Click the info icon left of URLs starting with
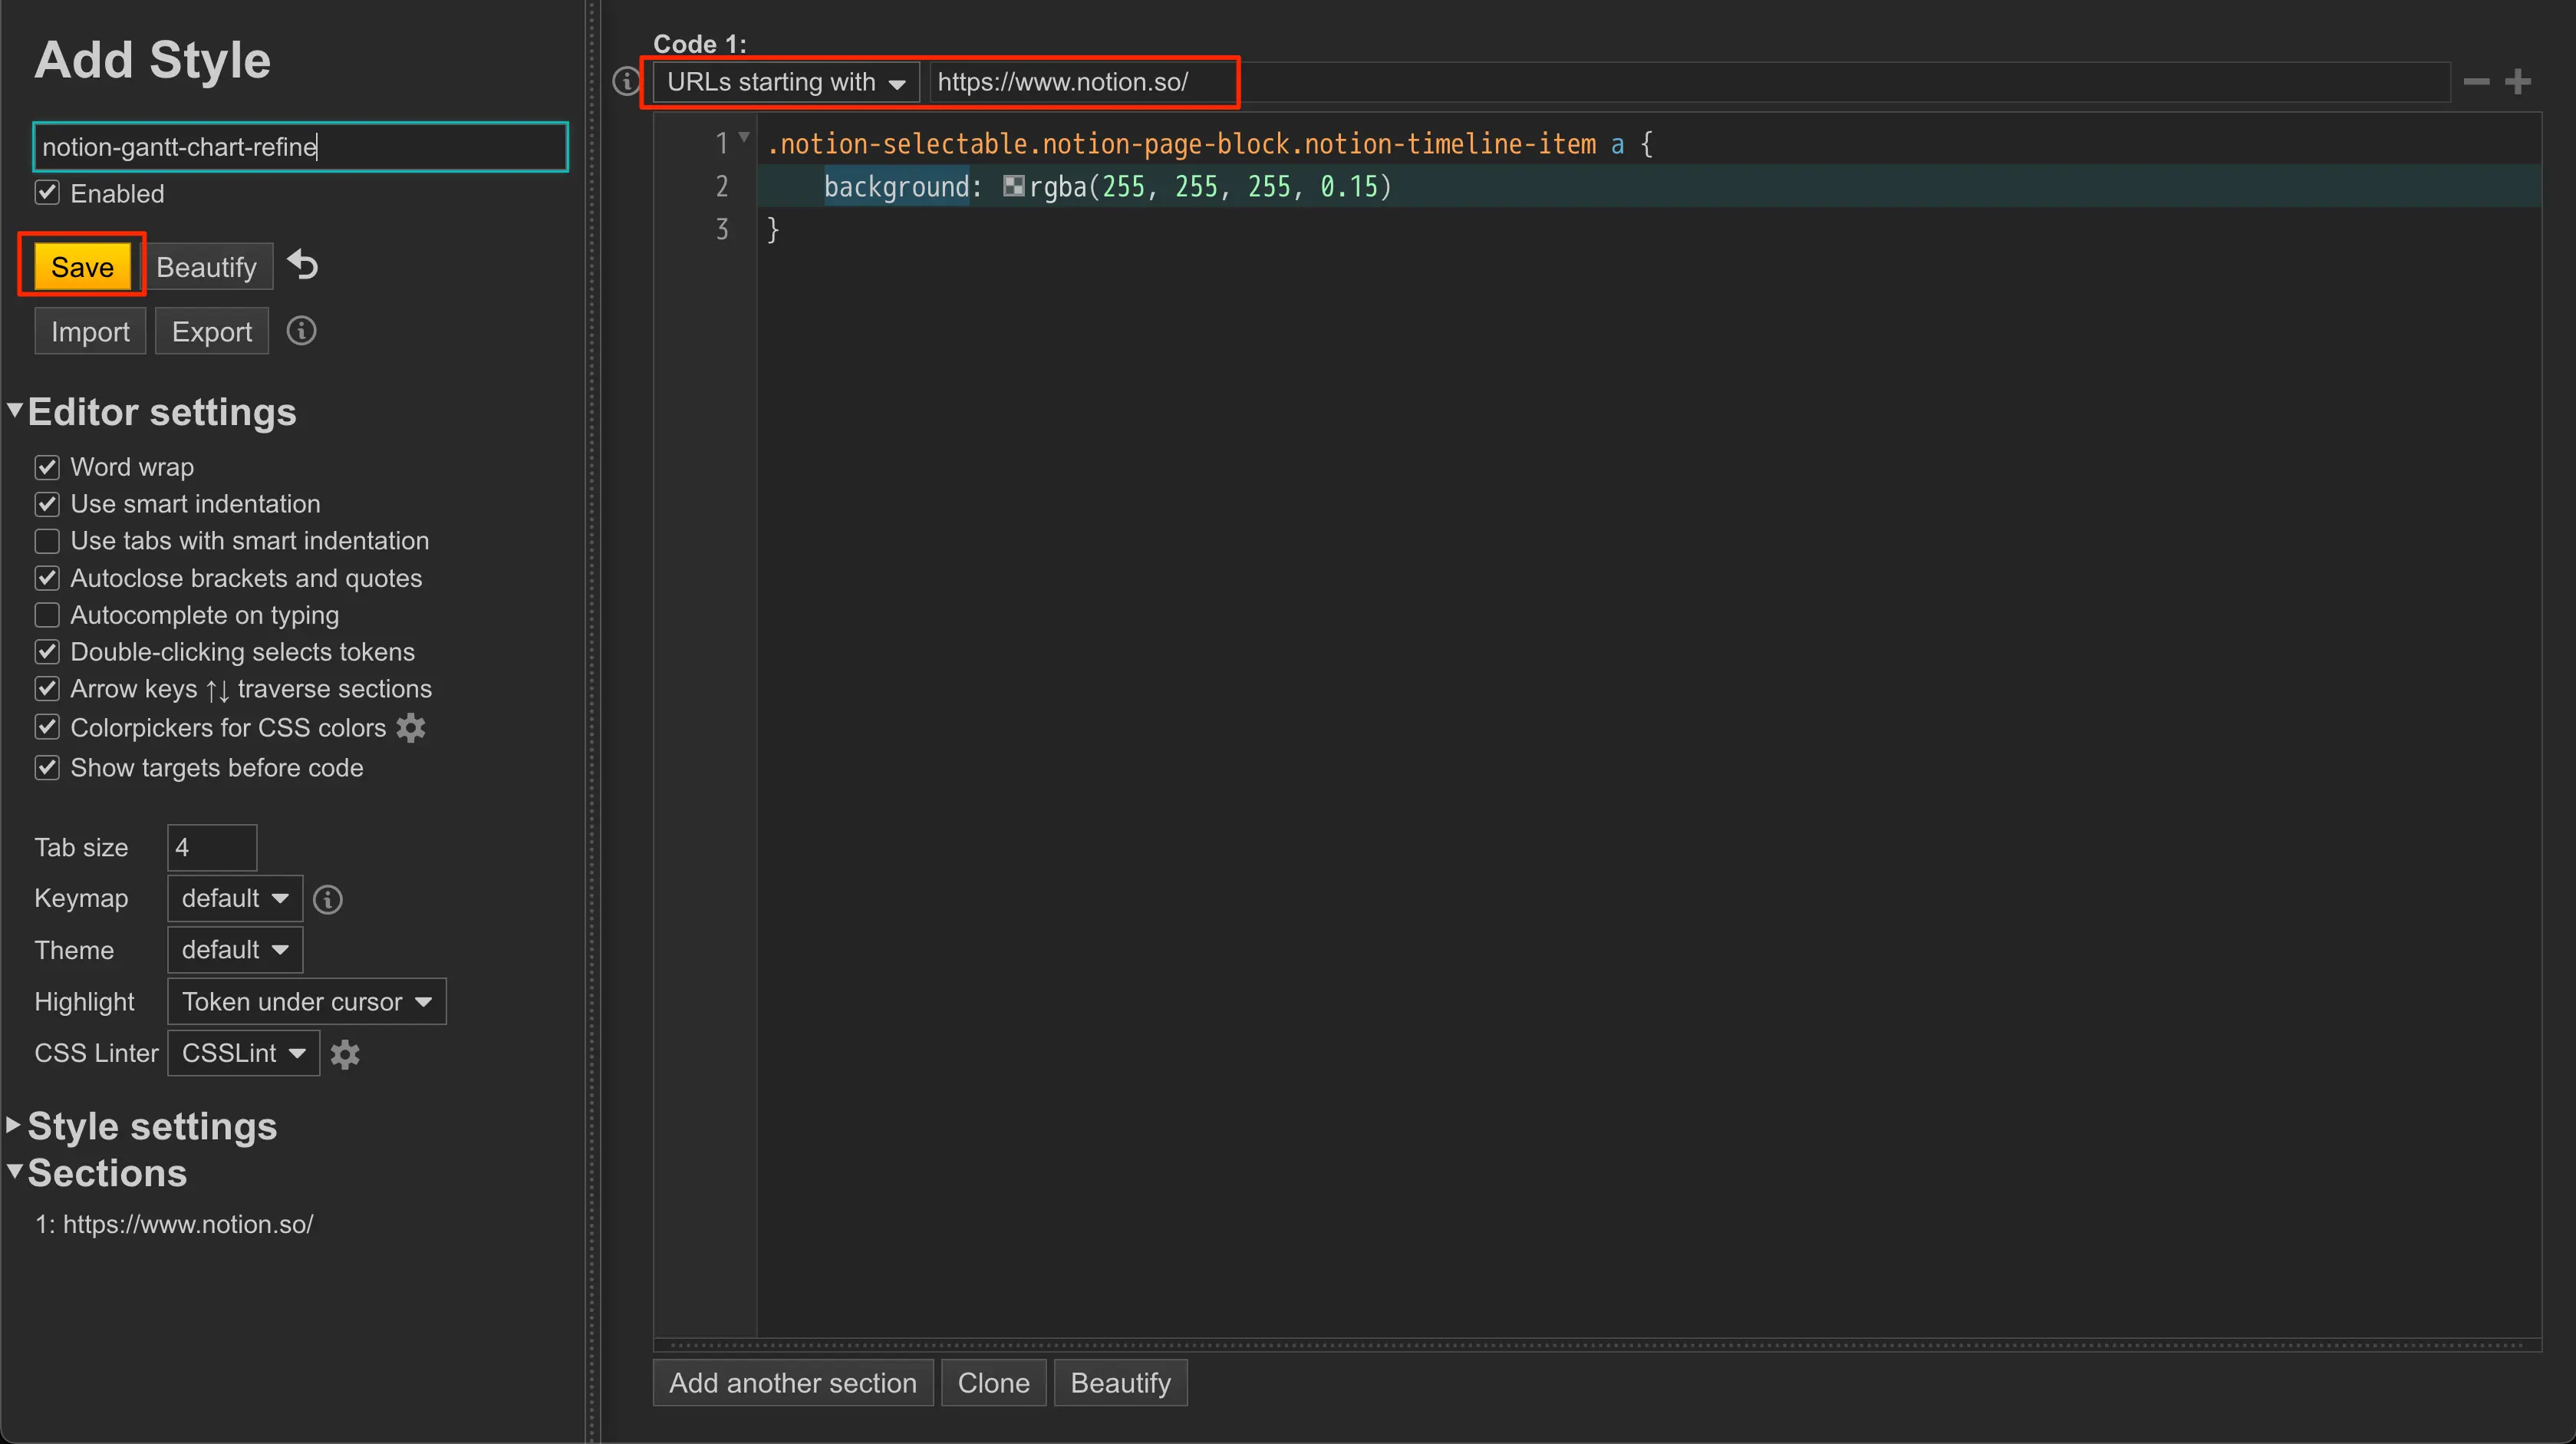This screenshot has width=2576, height=1444. click(626, 81)
